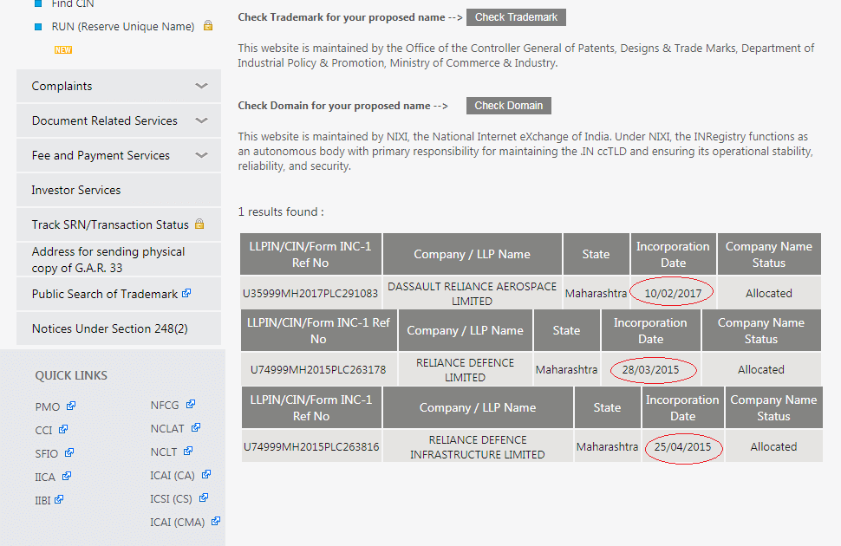This screenshot has height=546, width=841.
Task: Open the CCI quick link
Action: click(43, 430)
